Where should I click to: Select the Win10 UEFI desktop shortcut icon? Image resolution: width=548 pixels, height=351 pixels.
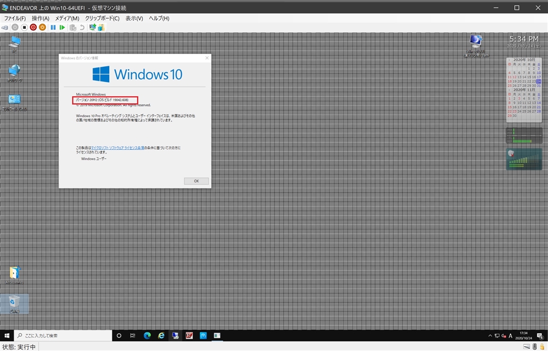coord(476,46)
